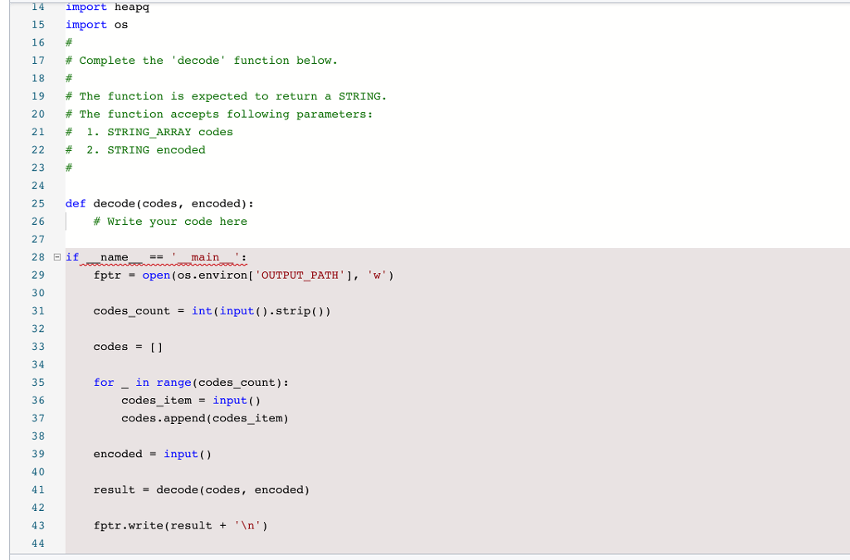Click the 'codes.append(codes_item)' line
Viewport: 850px width, 560px height.
(x=205, y=418)
